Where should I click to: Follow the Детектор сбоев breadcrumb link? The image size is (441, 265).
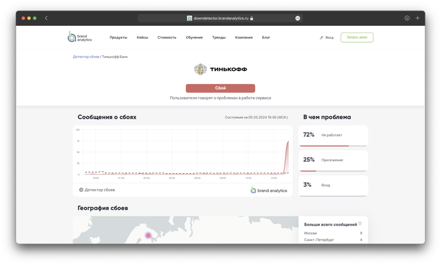(86, 57)
